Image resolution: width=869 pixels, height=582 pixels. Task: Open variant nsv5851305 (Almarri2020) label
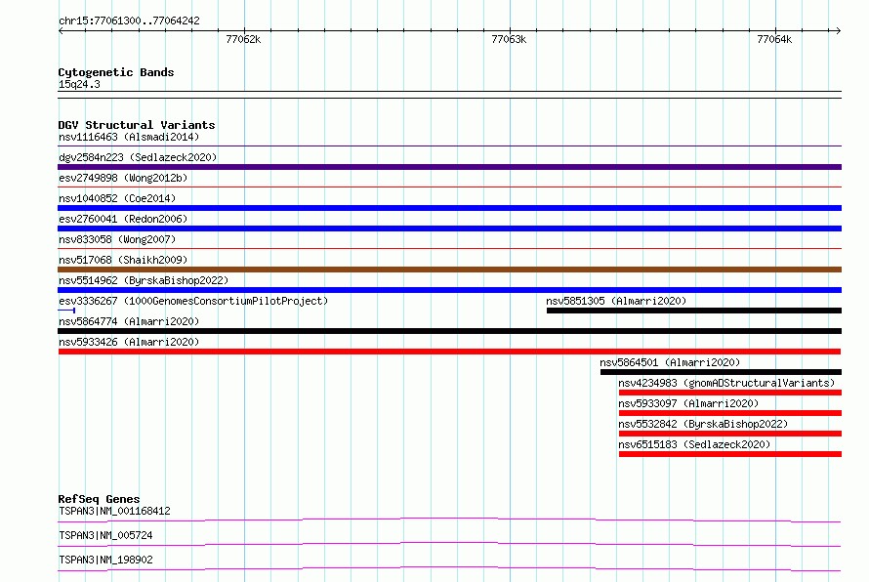point(616,301)
